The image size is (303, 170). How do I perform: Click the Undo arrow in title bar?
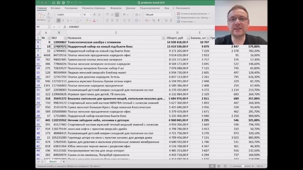pyautogui.click(x=68, y=2)
